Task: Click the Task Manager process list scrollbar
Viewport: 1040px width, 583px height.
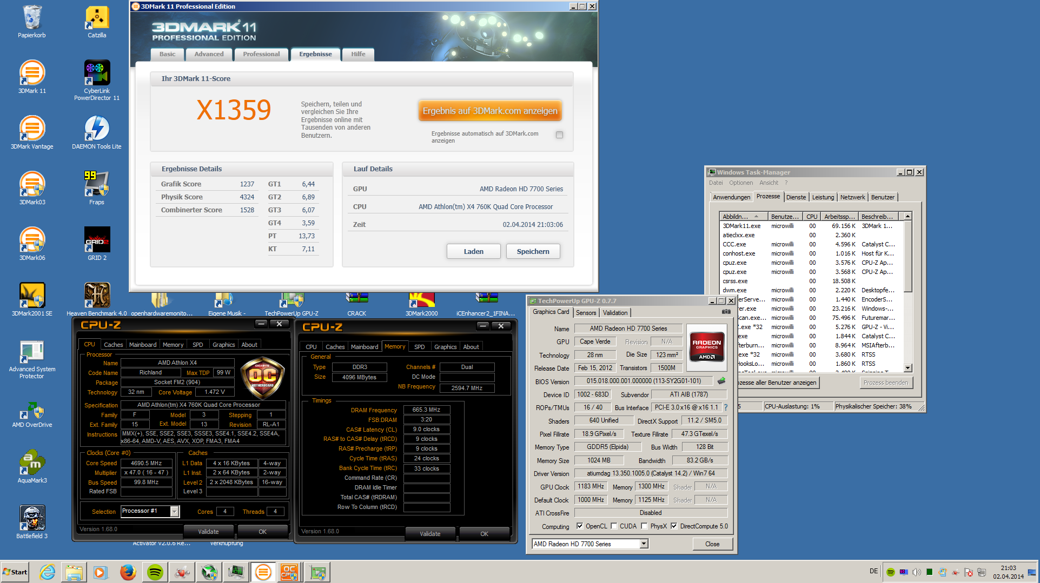Action: 908,257
